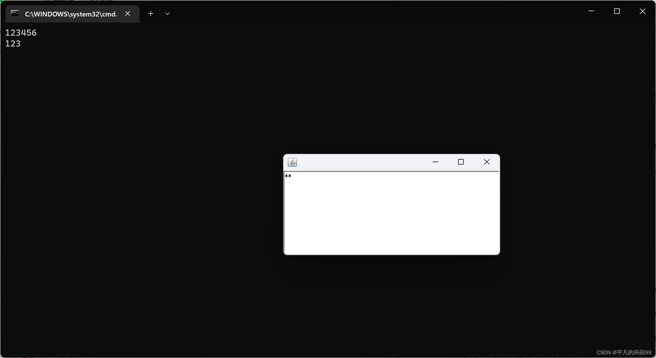This screenshot has height=358, width=656.
Task: Click the CSDN watermark text
Action: 624,352
